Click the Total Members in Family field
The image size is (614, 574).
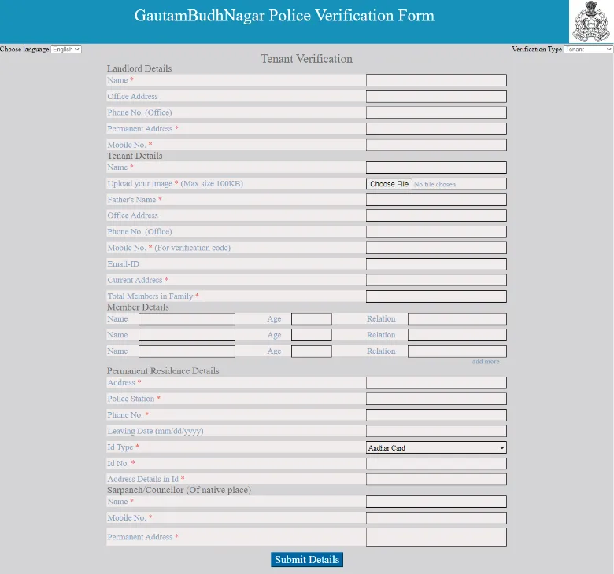pos(436,296)
